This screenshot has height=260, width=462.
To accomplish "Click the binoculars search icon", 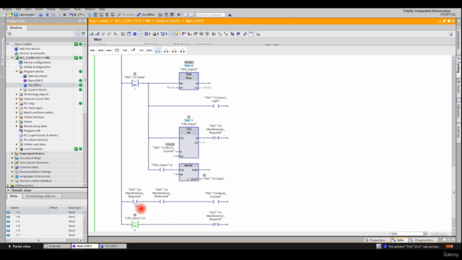I will coord(230,14).
